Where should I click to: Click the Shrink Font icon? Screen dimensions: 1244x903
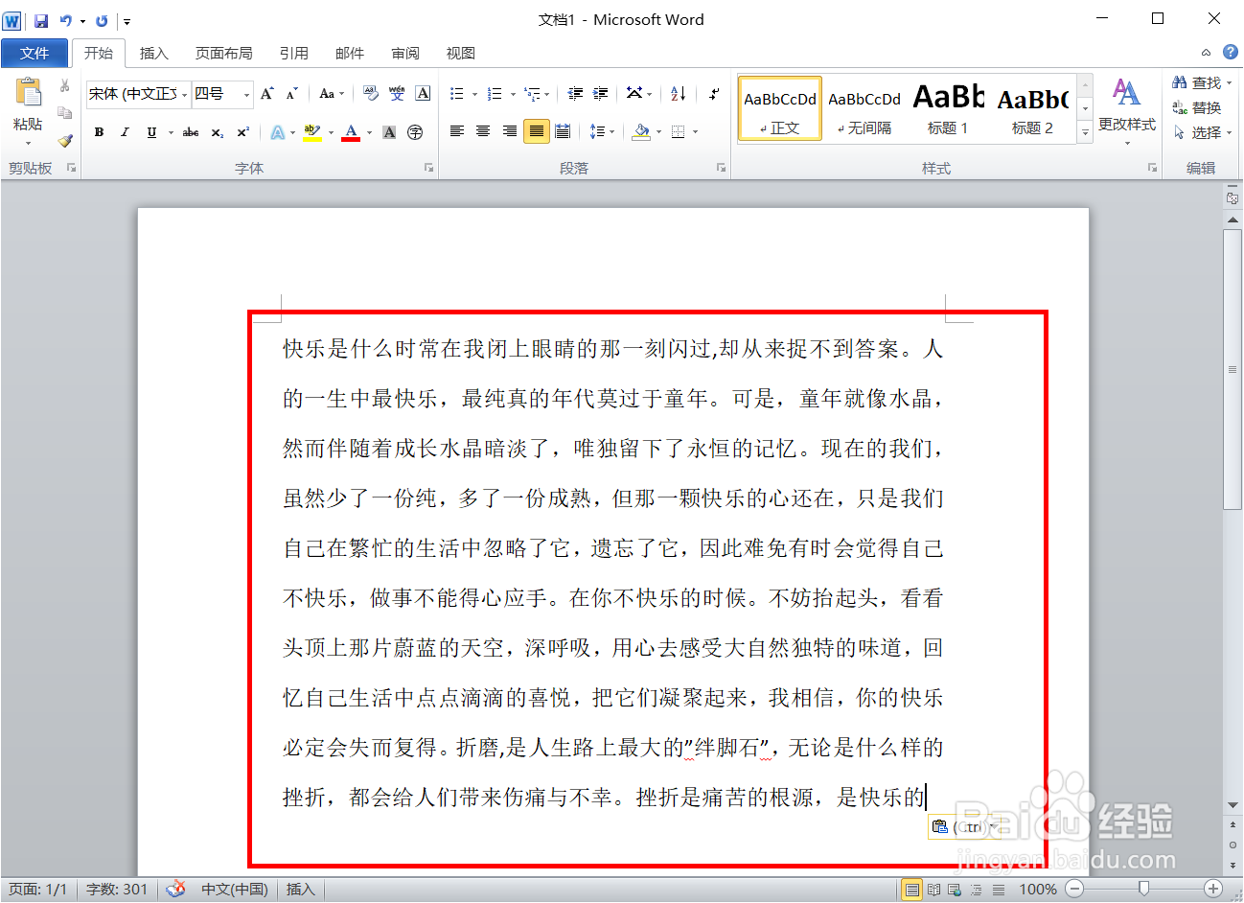pyautogui.click(x=292, y=93)
